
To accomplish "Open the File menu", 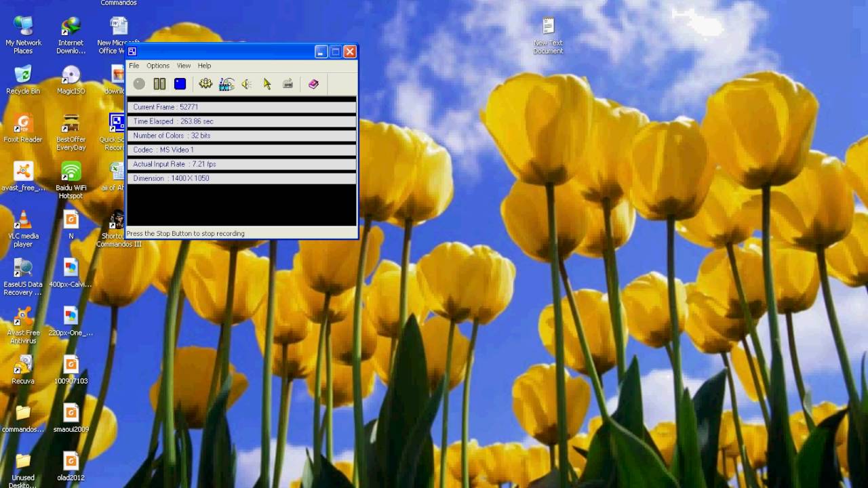I will 134,66.
